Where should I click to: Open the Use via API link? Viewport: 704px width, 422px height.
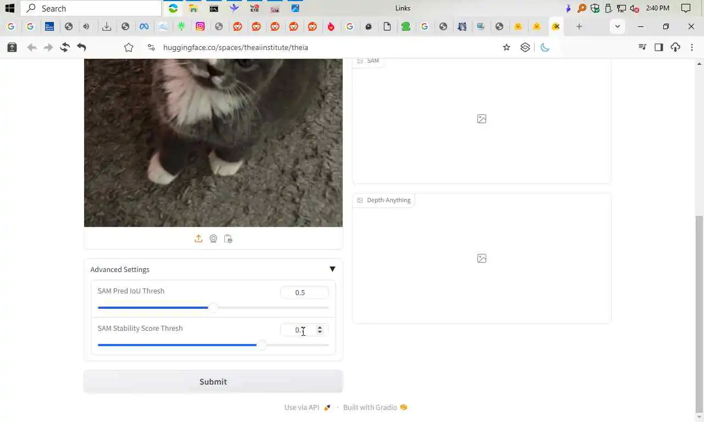307,407
